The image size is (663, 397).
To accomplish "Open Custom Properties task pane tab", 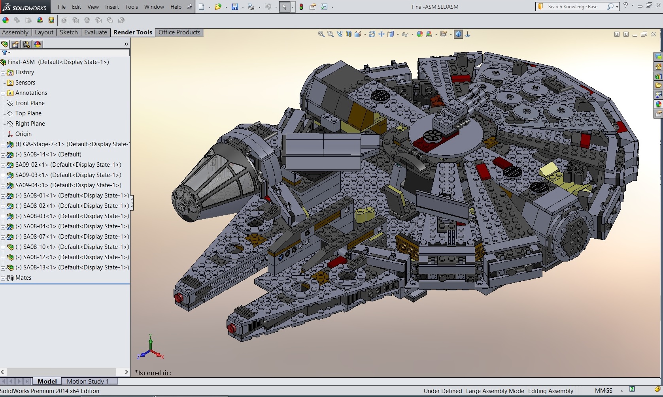I will pos(658,114).
